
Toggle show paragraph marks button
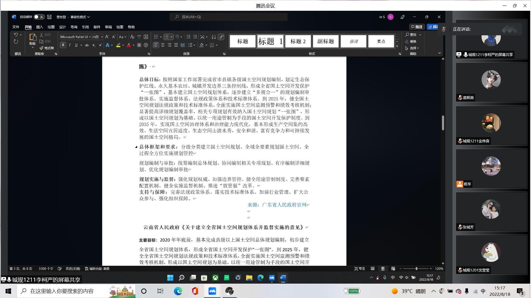[x=221, y=37]
